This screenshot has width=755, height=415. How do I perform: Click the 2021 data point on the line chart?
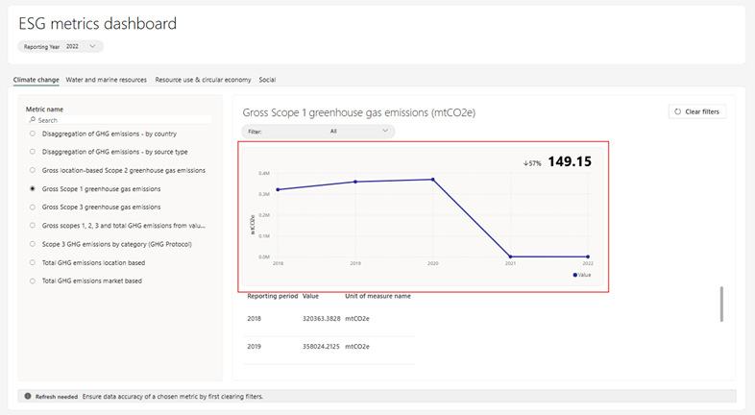[510, 256]
